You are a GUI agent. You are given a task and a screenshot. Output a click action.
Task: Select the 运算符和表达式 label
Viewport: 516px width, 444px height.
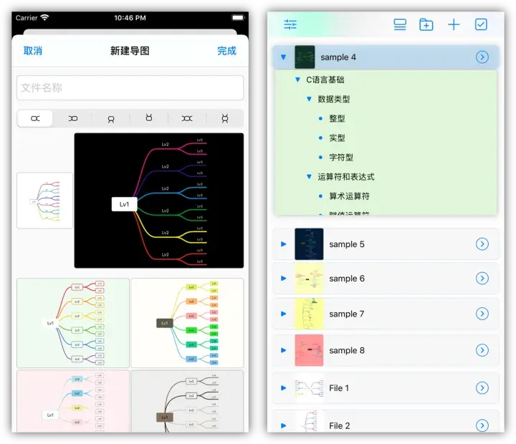(x=346, y=177)
